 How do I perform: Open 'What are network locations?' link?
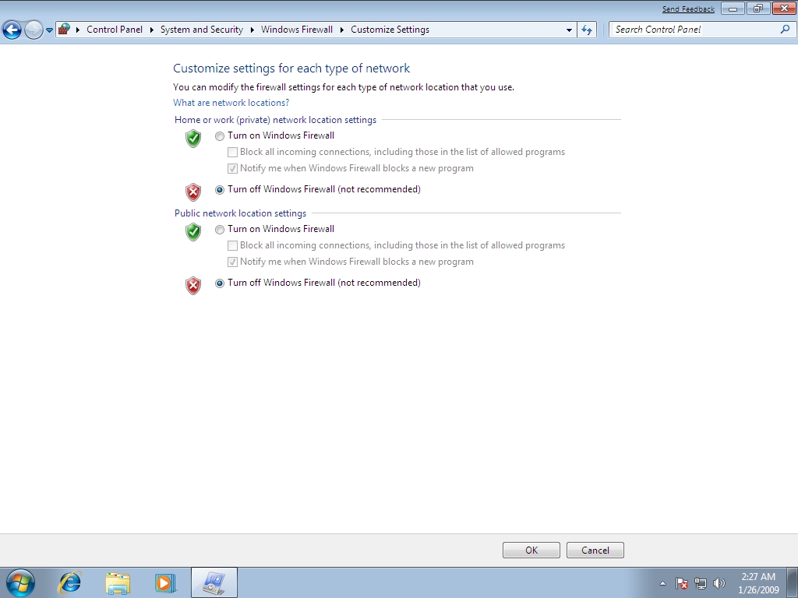[231, 103]
